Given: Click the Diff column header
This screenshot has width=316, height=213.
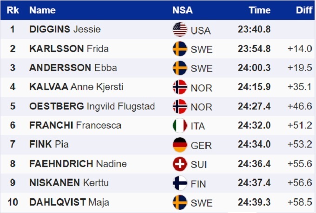Looking at the screenshot, I should [304, 10].
